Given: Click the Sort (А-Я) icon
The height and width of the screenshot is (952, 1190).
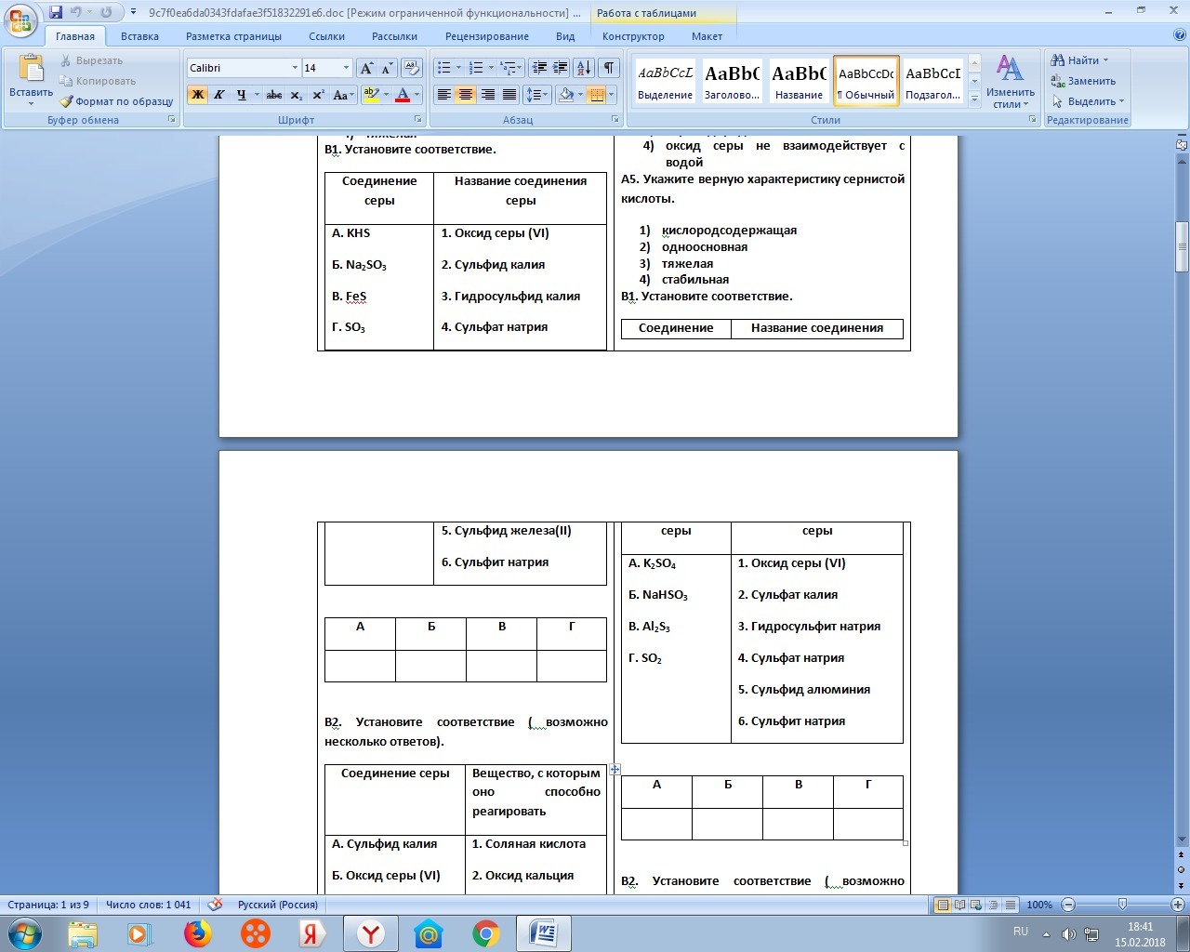Looking at the screenshot, I should point(584,68).
